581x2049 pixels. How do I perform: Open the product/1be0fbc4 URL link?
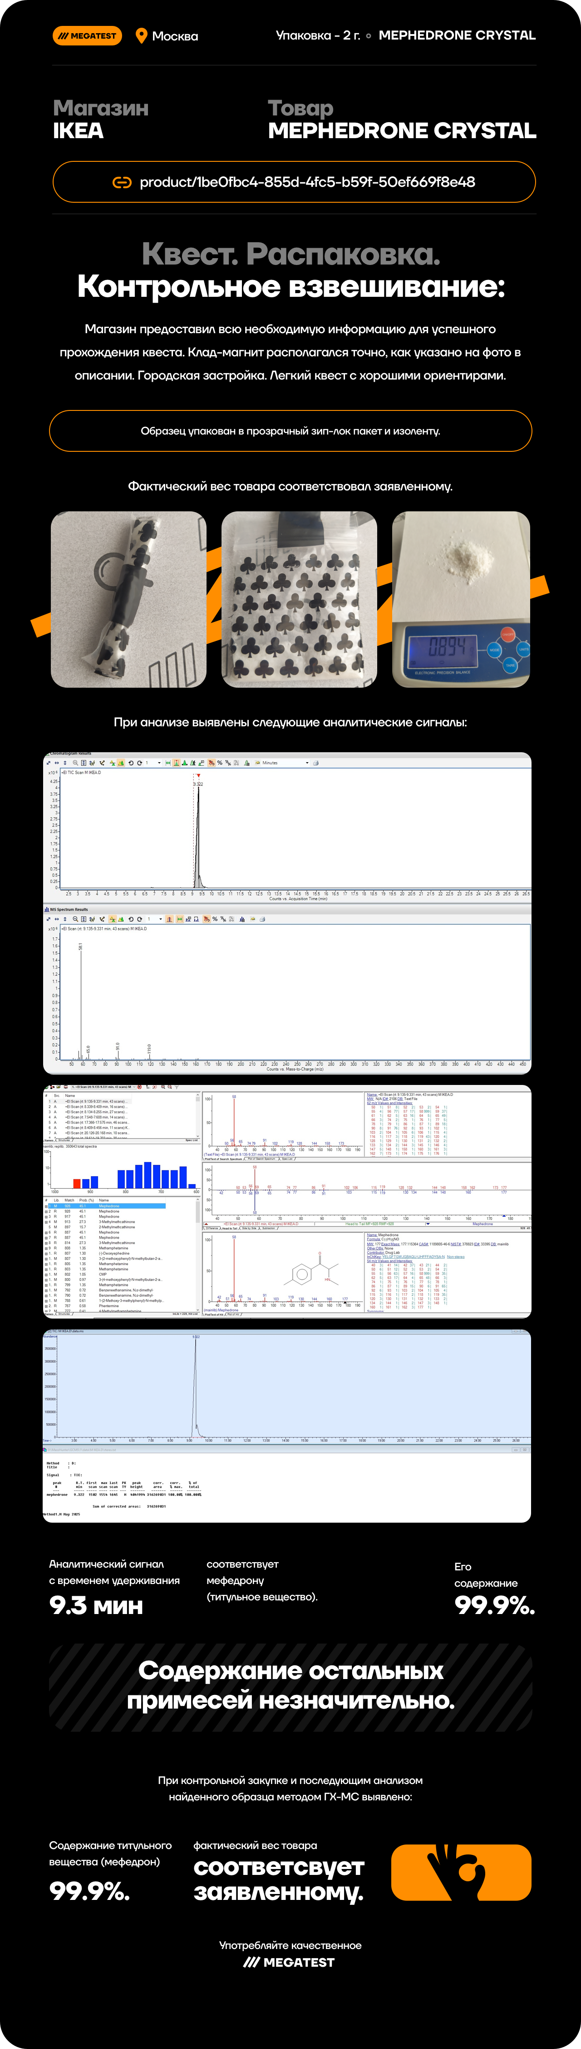tap(307, 182)
